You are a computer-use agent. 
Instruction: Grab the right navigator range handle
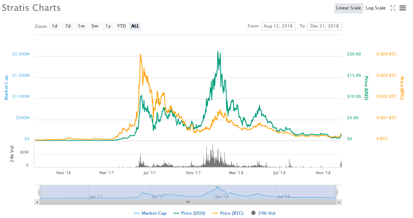coord(336,192)
